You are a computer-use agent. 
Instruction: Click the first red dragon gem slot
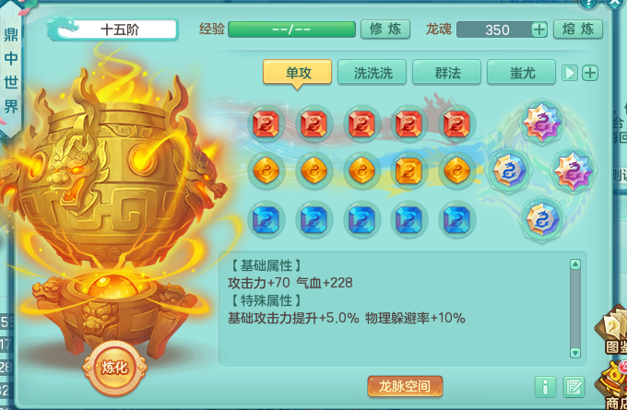tap(266, 123)
